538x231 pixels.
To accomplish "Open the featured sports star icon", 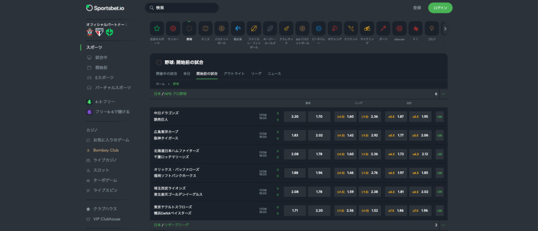I will (157, 28).
